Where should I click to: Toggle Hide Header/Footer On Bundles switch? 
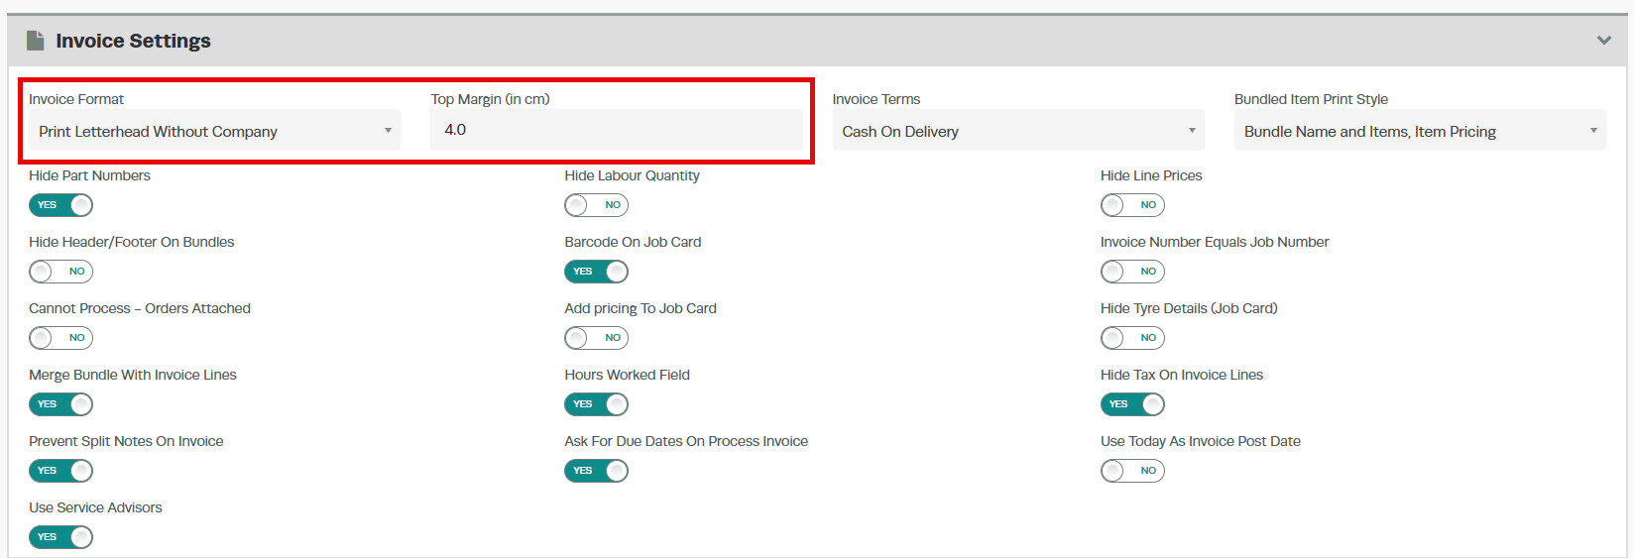click(60, 272)
